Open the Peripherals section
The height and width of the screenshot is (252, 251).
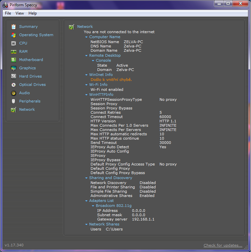[x=30, y=101]
